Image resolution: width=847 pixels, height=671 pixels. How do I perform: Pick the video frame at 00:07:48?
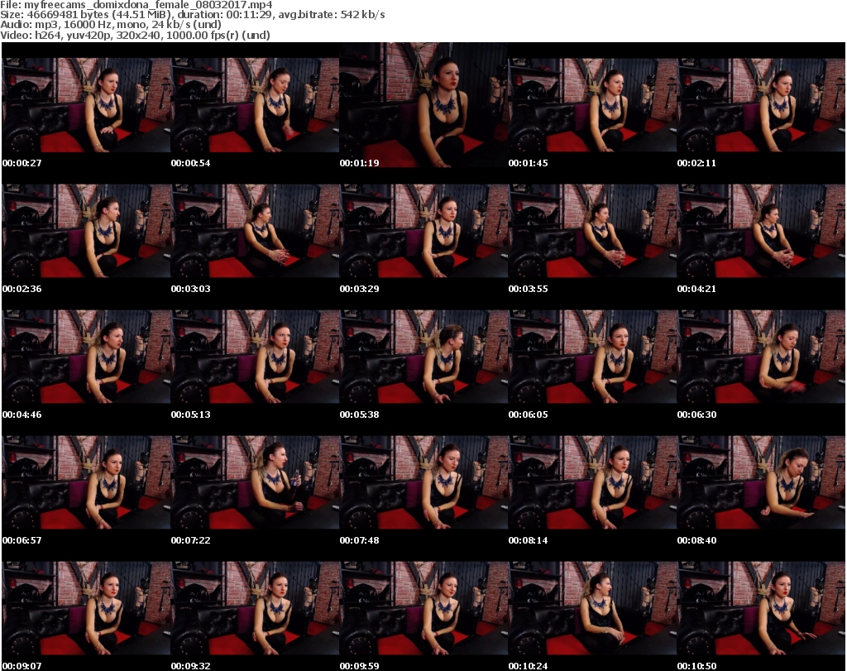(423, 483)
